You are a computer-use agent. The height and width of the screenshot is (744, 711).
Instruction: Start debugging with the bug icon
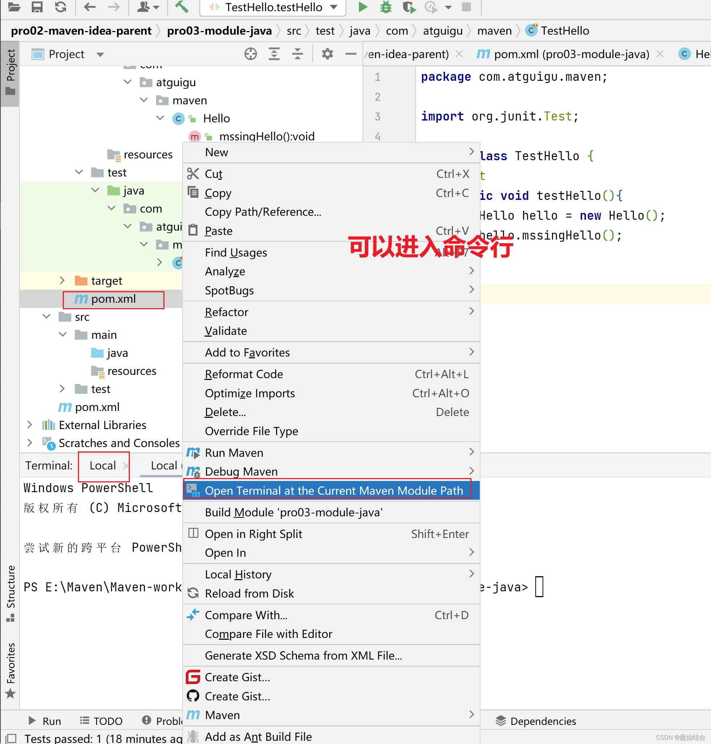point(386,7)
